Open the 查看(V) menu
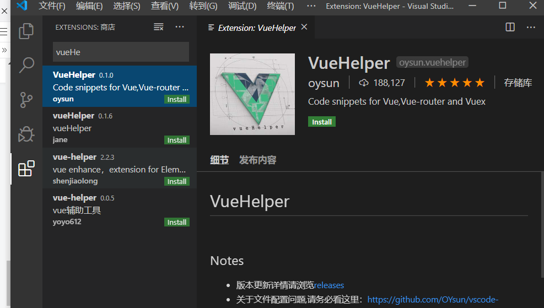 [165, 6]
